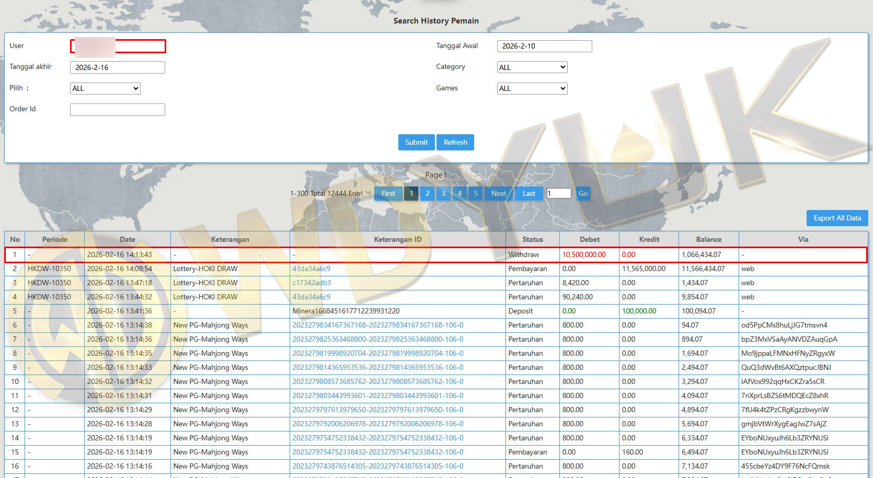
Task: Open the Category dropdown
Action: coord(532,67)
